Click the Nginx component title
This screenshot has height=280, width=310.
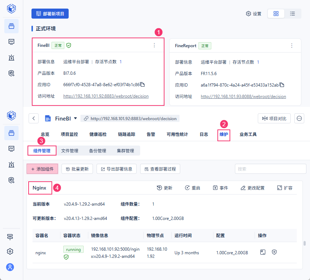coord(39,188)
